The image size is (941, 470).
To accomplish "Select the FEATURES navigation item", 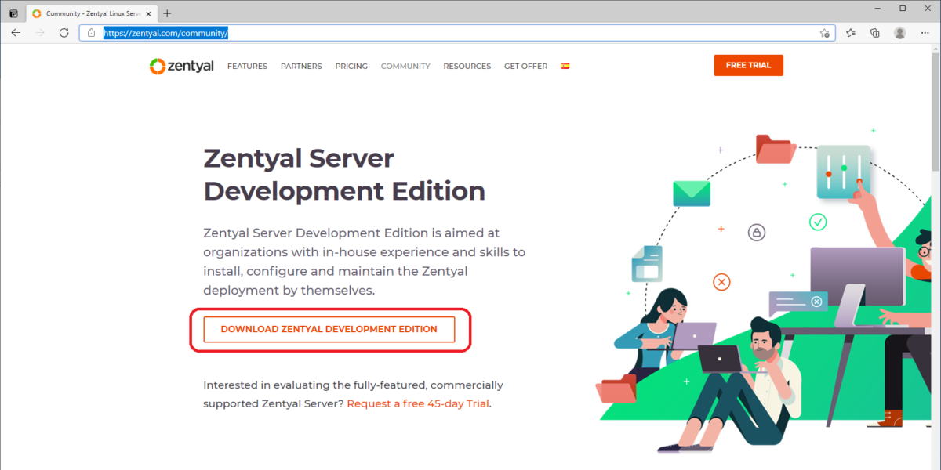I will (x=247, y=66).
